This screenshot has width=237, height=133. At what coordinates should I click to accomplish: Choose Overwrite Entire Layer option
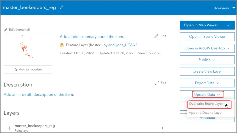(x=206, y=104)
